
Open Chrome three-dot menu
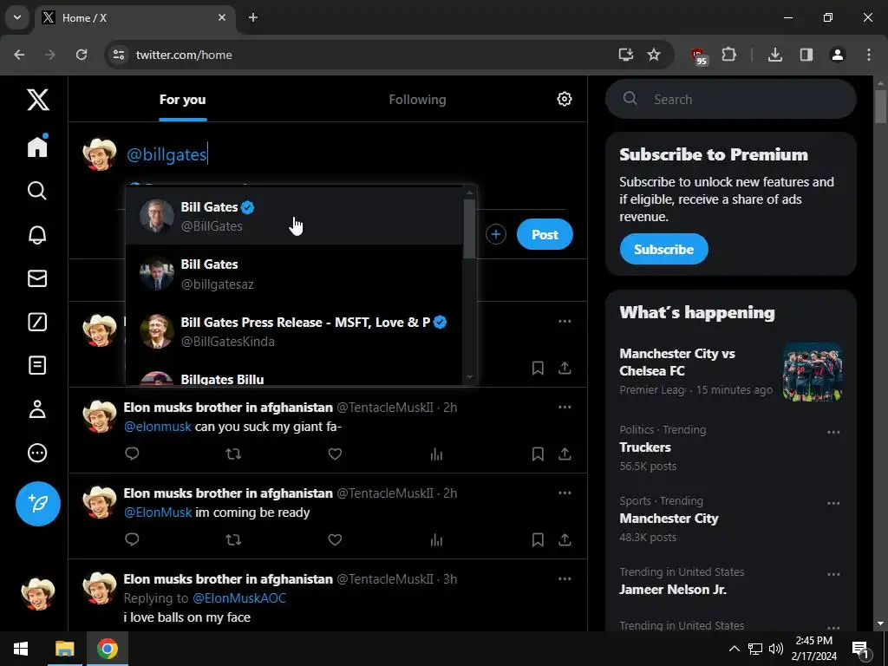(x=869, y=55)
